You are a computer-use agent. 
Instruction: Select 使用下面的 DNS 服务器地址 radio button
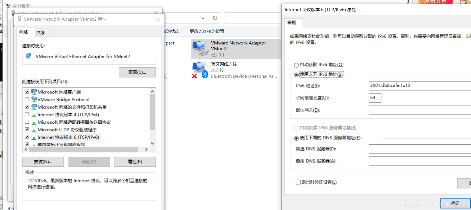(296, 138)
